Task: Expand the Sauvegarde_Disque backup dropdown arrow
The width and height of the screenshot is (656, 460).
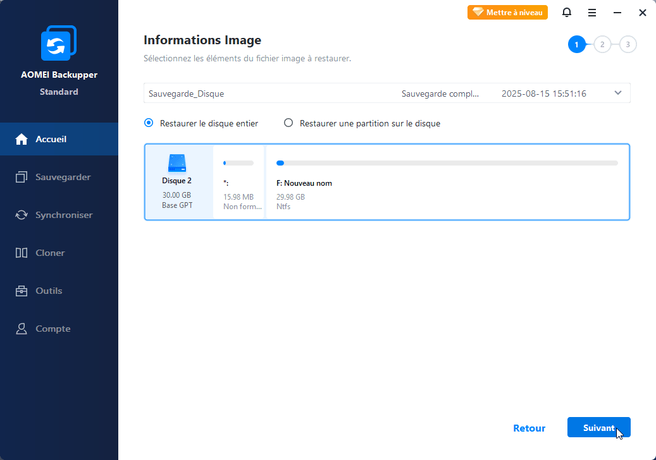Action: click(x=618, y=93)
